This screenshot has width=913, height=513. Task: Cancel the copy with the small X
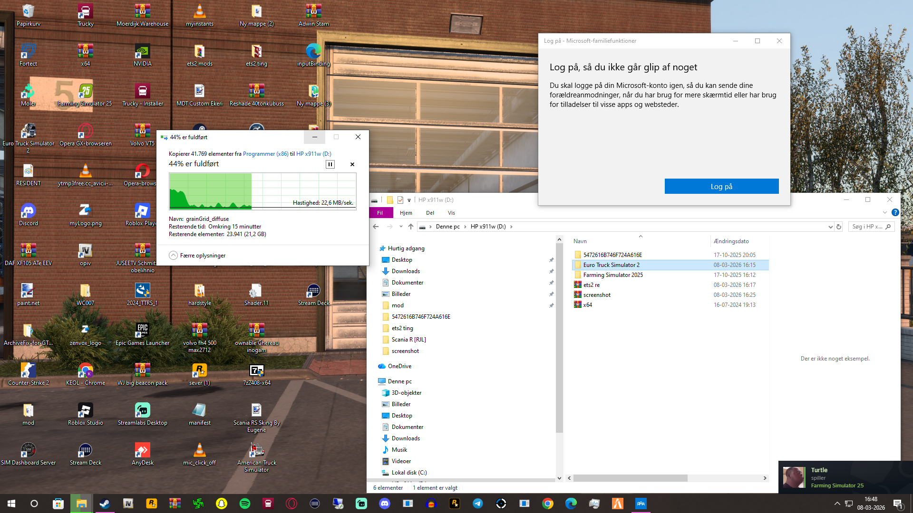click(352, 164)
